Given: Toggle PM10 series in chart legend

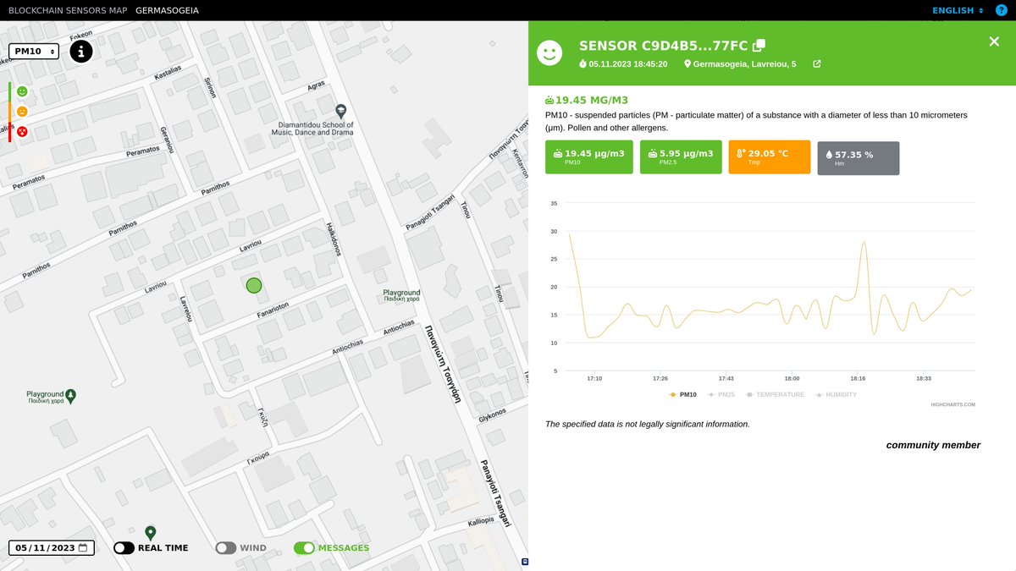Looking at the screenshot, I should [x=682, y=395].
